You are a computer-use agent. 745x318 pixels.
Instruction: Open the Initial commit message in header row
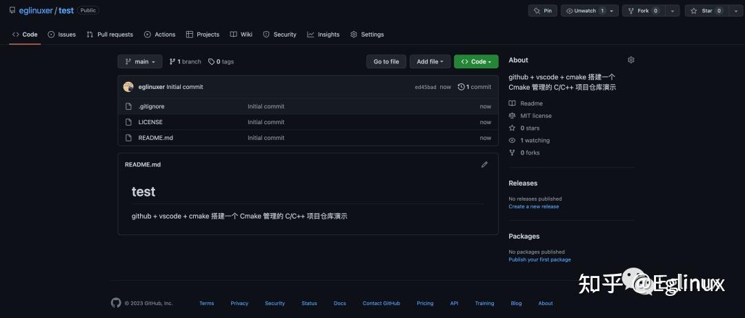tap(185, 87)
